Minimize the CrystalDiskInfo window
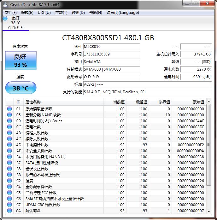This screenshot has width=217, height=220. click(187, 3)
